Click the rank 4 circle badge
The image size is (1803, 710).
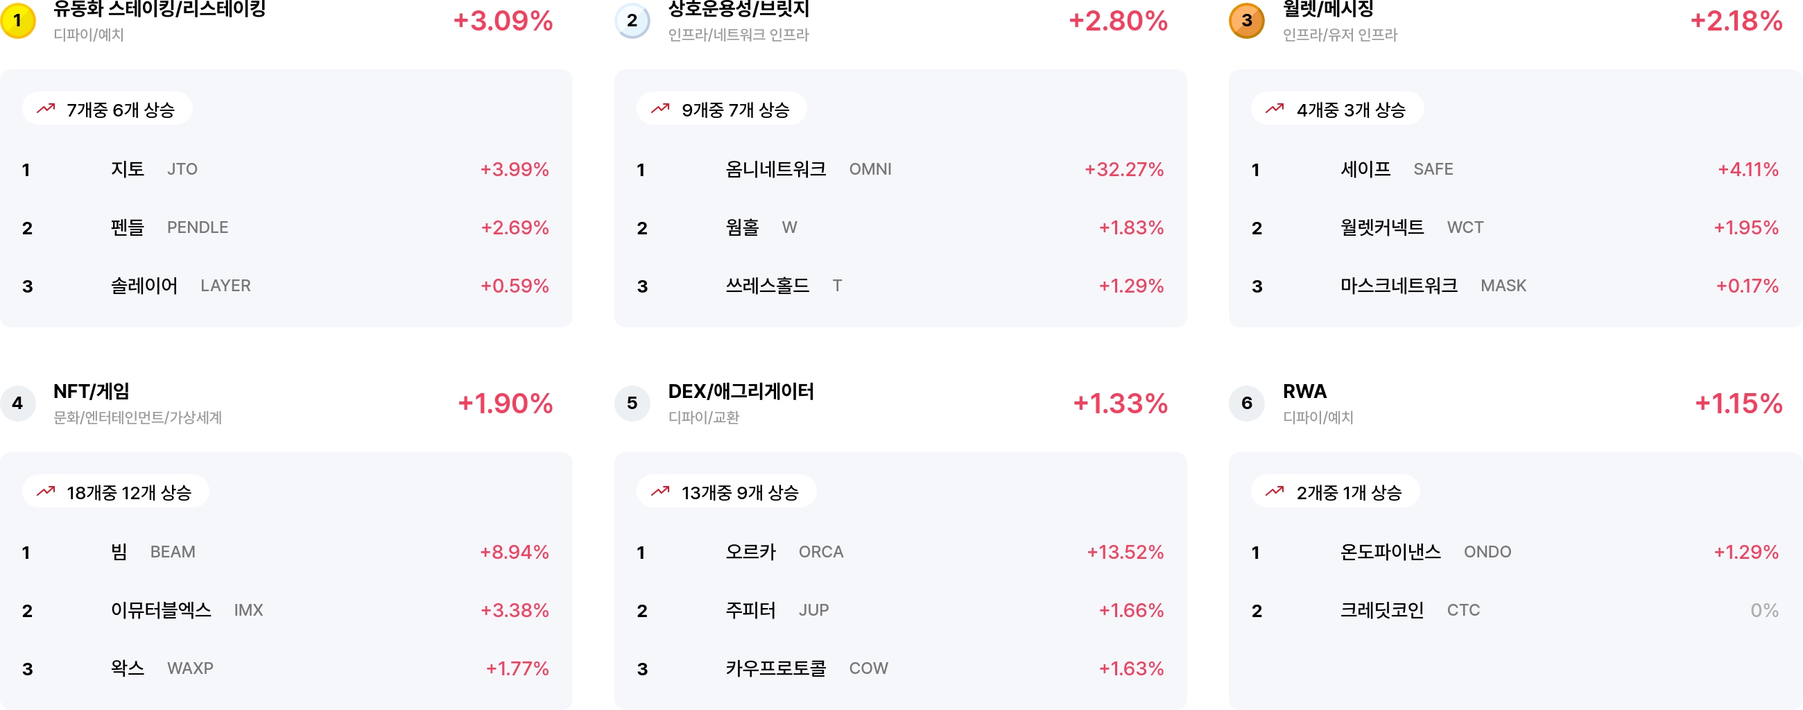[x=18, y=403]
